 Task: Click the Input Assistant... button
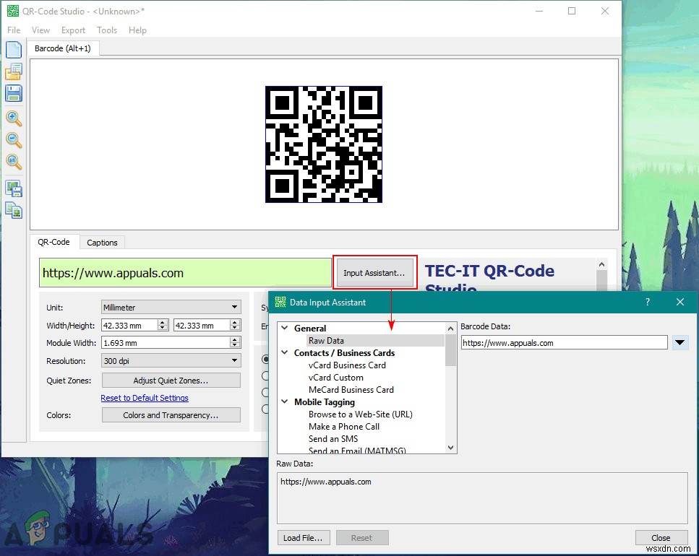coord(374,273)
